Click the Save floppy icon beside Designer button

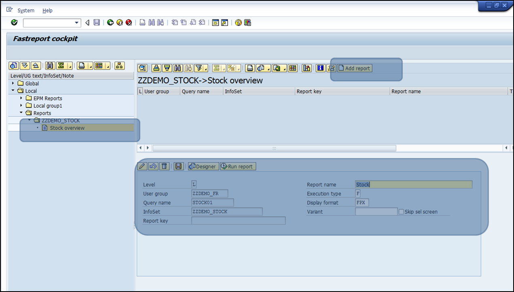[x=179, y=166]
